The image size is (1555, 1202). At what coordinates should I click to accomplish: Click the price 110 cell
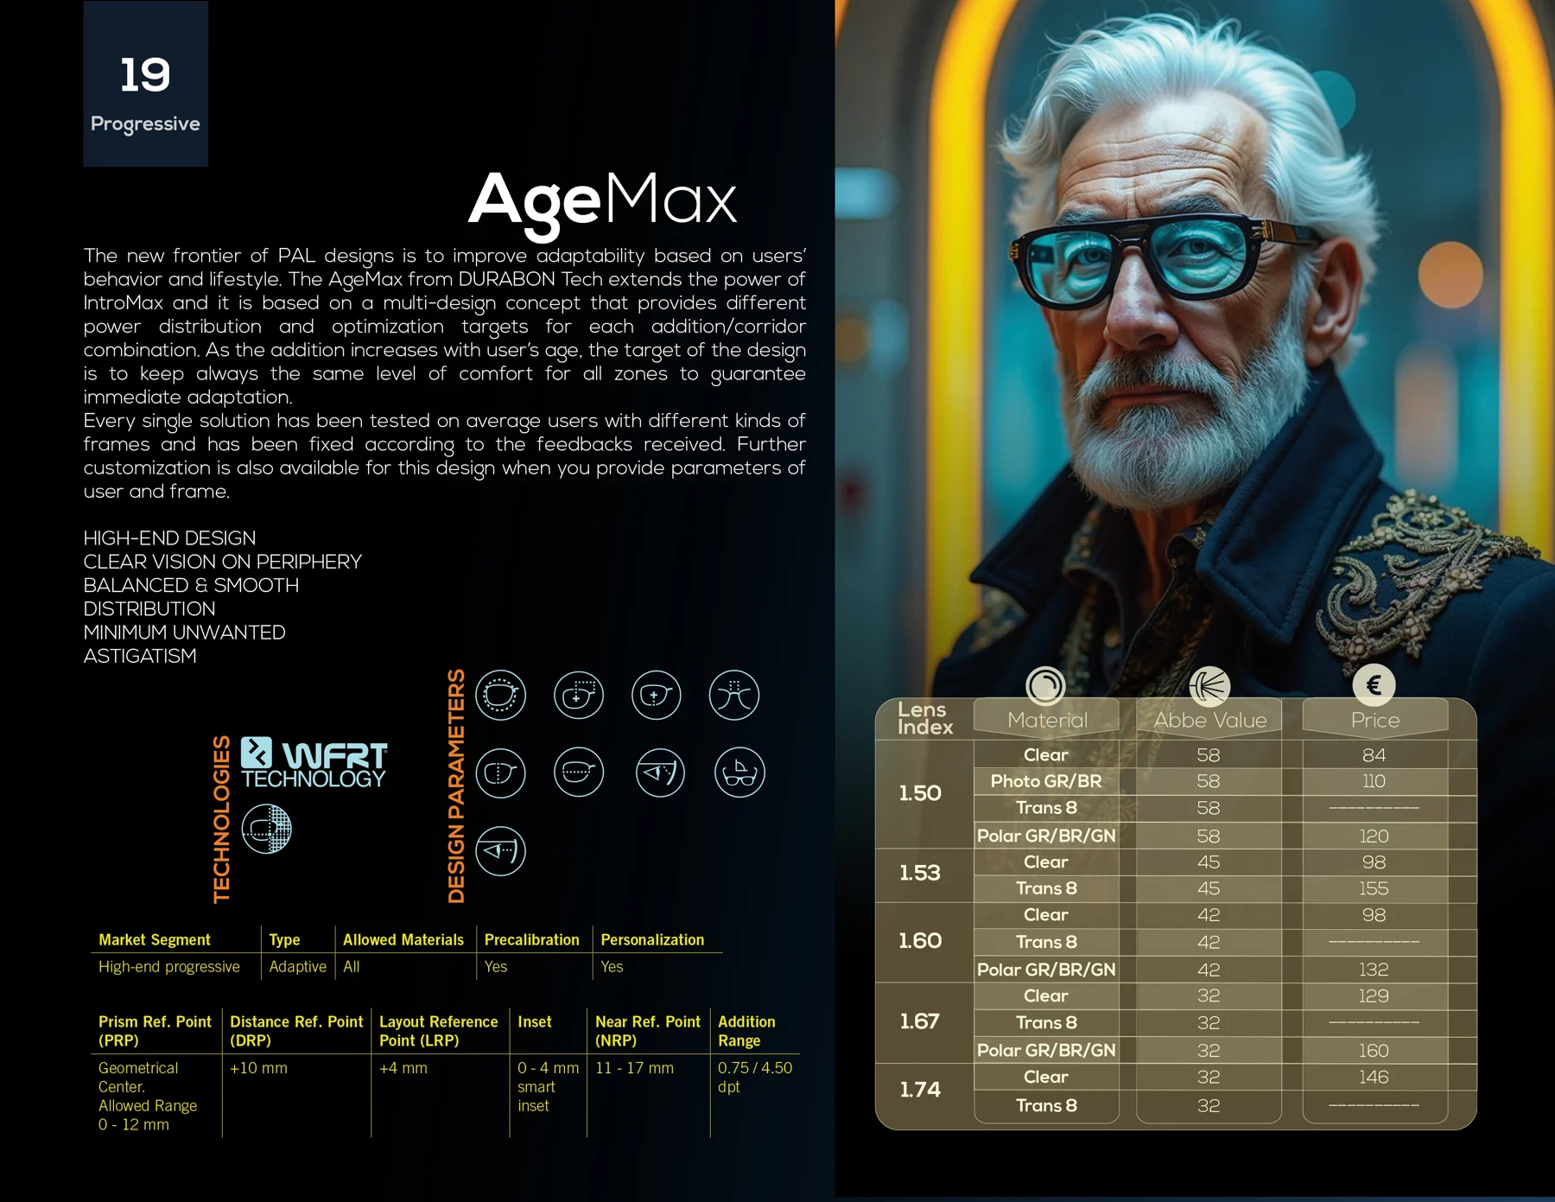coord(1374,781)
